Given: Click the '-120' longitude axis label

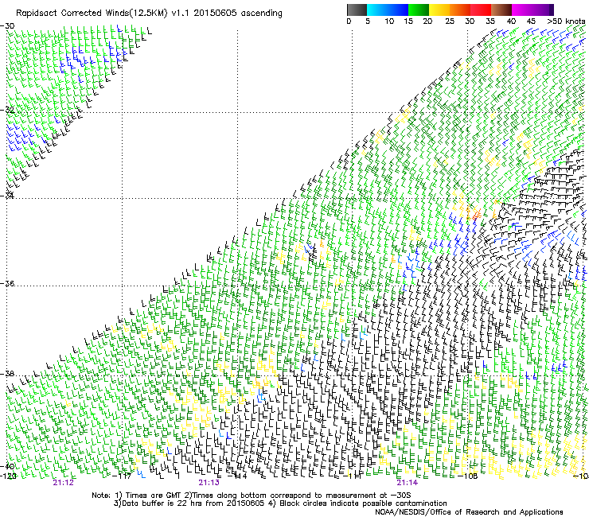Looking at the screenshot, I should tap(9, 476).
